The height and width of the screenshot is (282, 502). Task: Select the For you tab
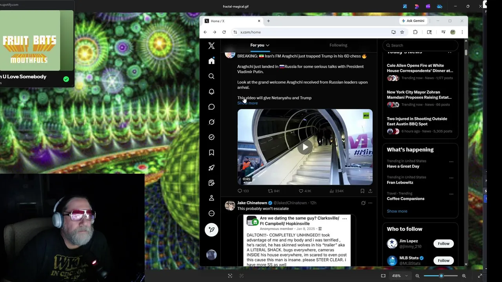tap(260, 45)
